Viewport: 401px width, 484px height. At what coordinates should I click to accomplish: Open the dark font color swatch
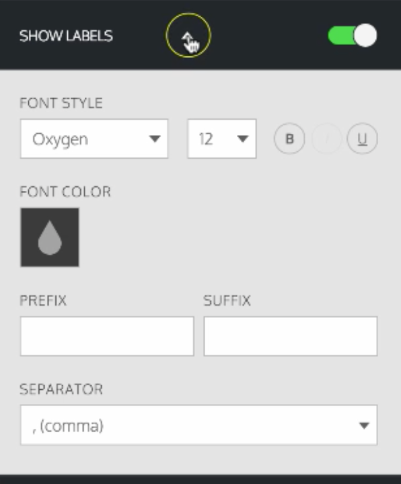50,237
